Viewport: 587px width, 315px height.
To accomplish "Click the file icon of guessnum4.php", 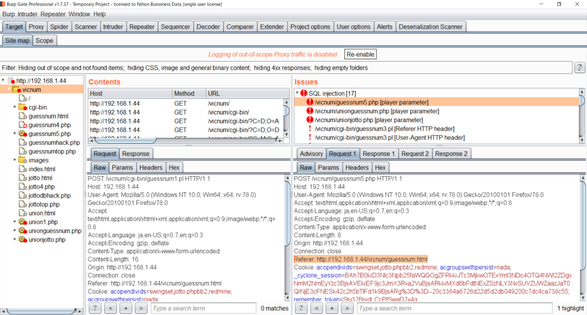I will (x=23, y=125).
